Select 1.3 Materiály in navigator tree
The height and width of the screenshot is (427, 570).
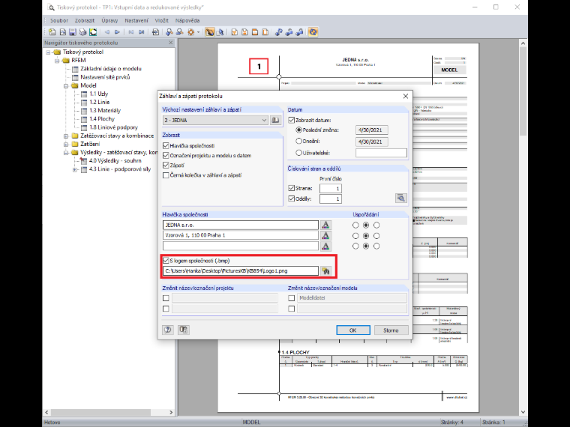pos(105,111)
